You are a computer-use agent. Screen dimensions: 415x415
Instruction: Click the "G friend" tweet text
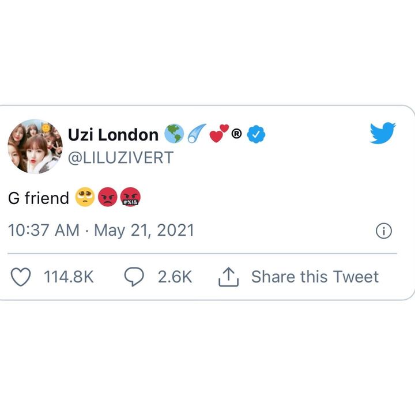tap(39, 198)
